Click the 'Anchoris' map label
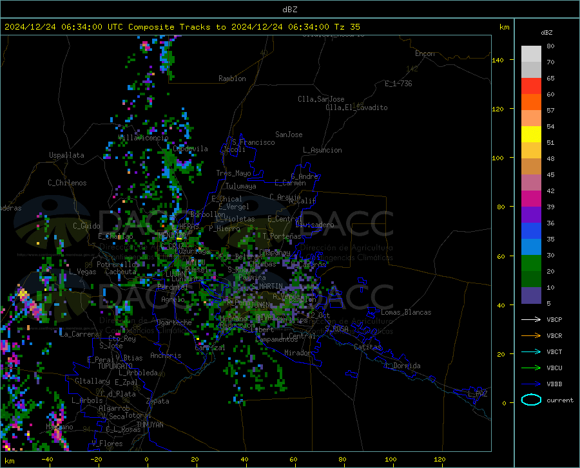Viewport: 580px width, 468px height. pyautogui.click(x=166, y=355)
